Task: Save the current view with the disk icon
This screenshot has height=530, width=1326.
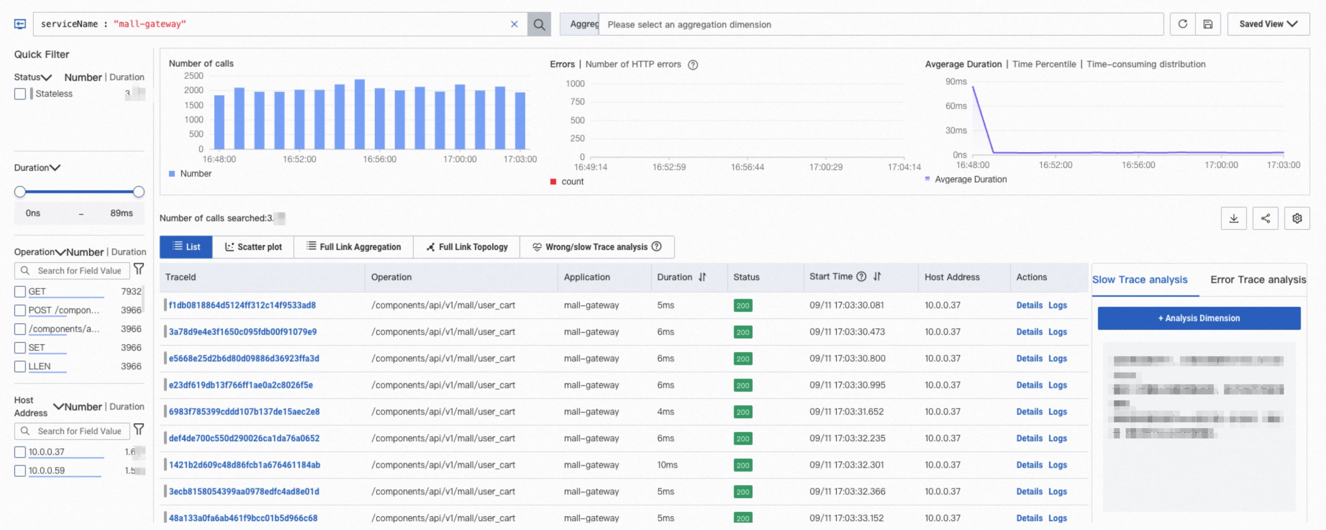Action: click(x=1208, y=24)
